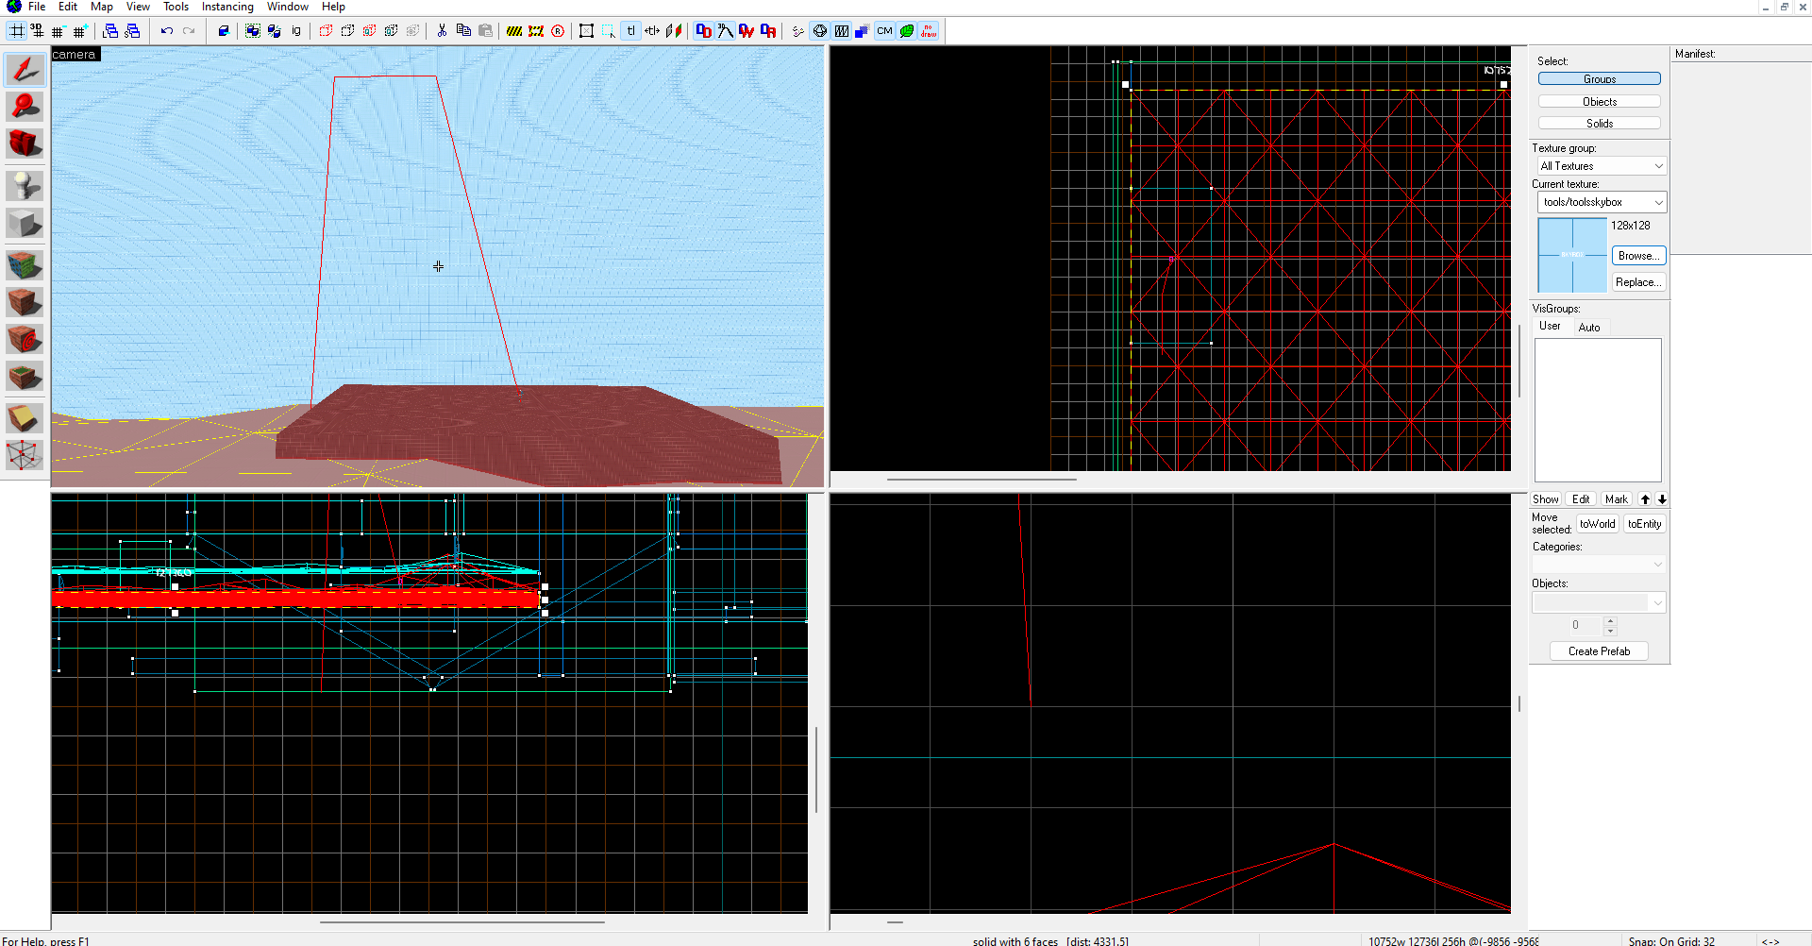Select the Apply Decals tool

[25, 339]
